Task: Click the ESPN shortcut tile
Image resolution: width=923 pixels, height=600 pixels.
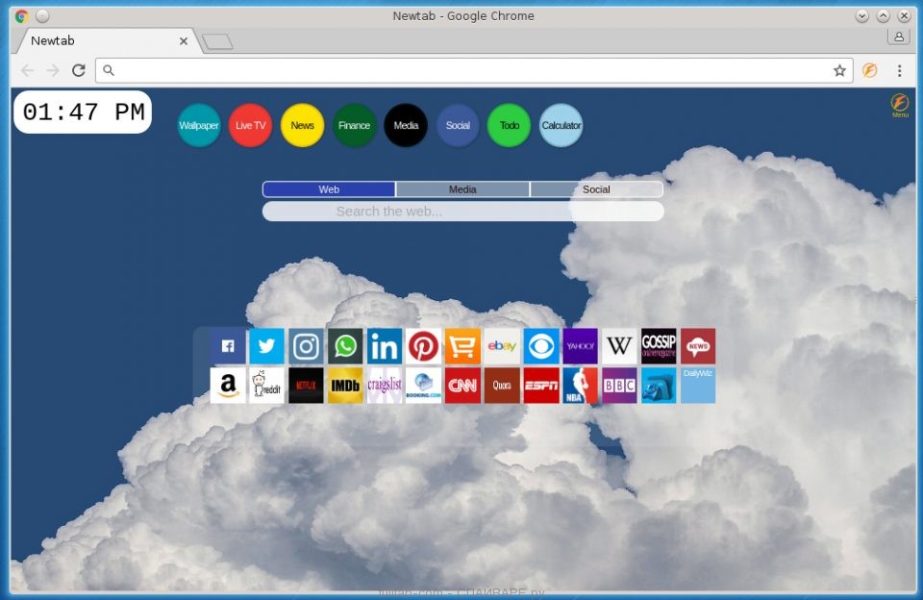Action: click(x=541, y=386)
